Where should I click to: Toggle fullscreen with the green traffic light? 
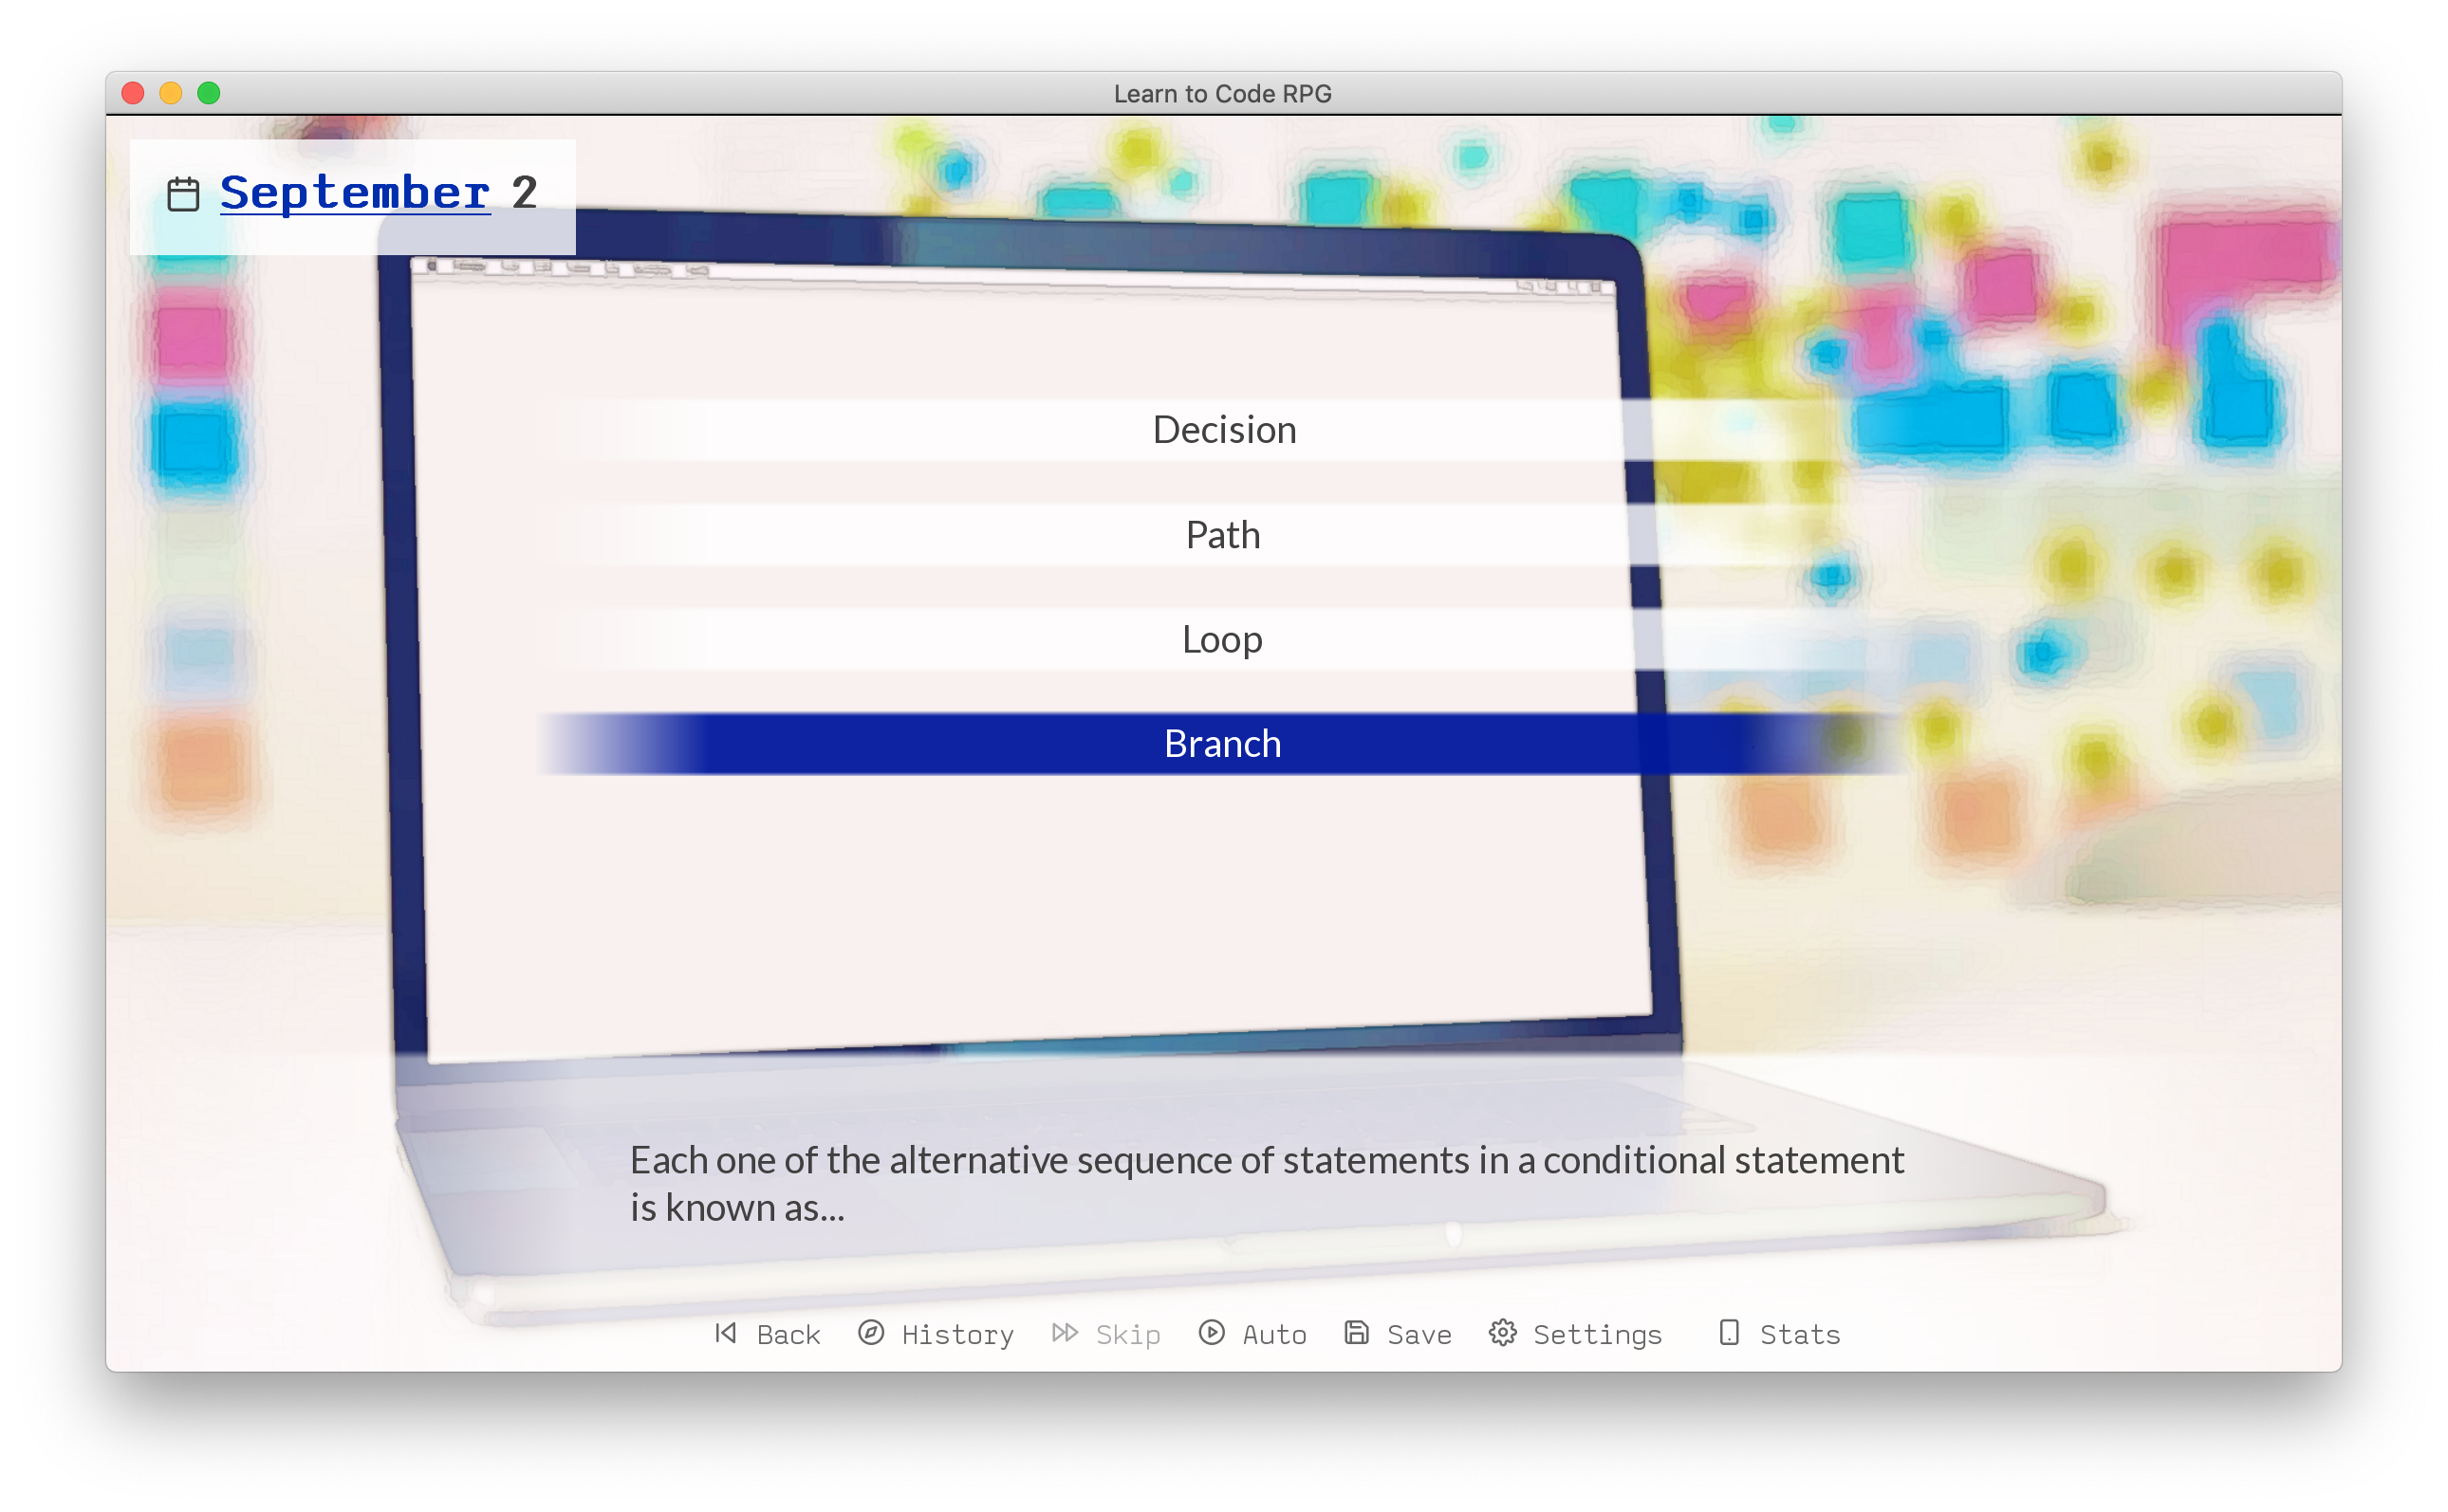point(208,92)
